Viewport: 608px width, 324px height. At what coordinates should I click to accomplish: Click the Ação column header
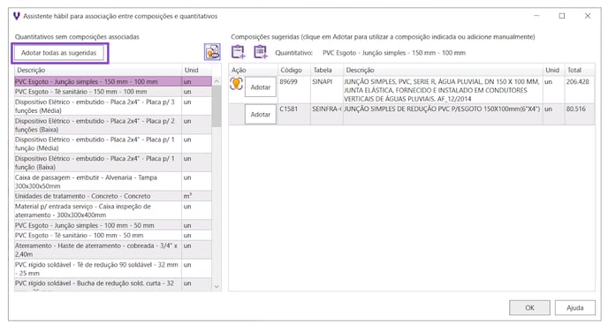click(254, 70)
